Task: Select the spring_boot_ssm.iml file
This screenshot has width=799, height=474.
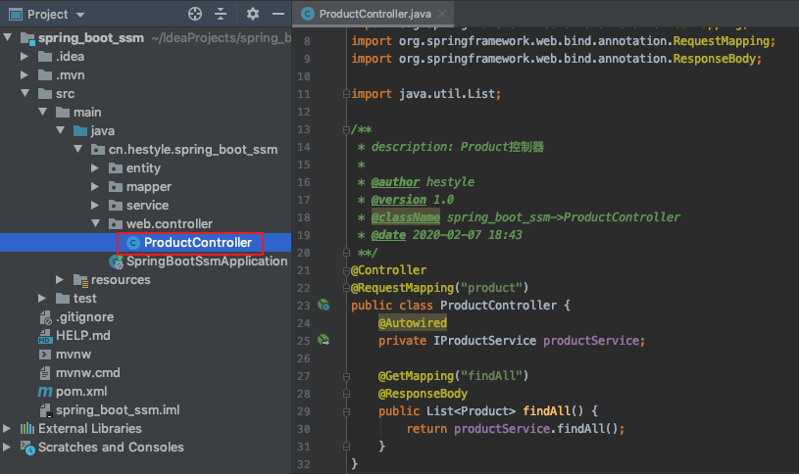Action: point(118,409)
